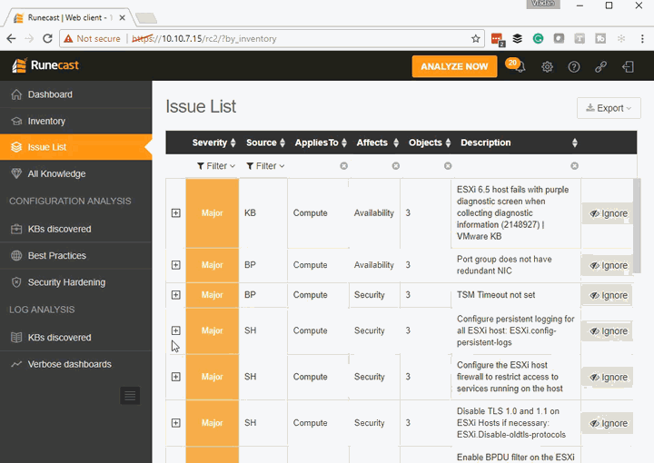Expand the Port group redundant NIC row
Viewport: 654px width, 463px height.
click(x=176, y=265)
